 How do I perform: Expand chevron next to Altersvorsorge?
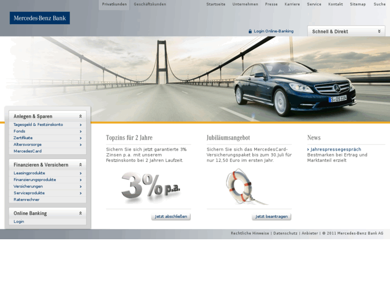click(80, 145)
